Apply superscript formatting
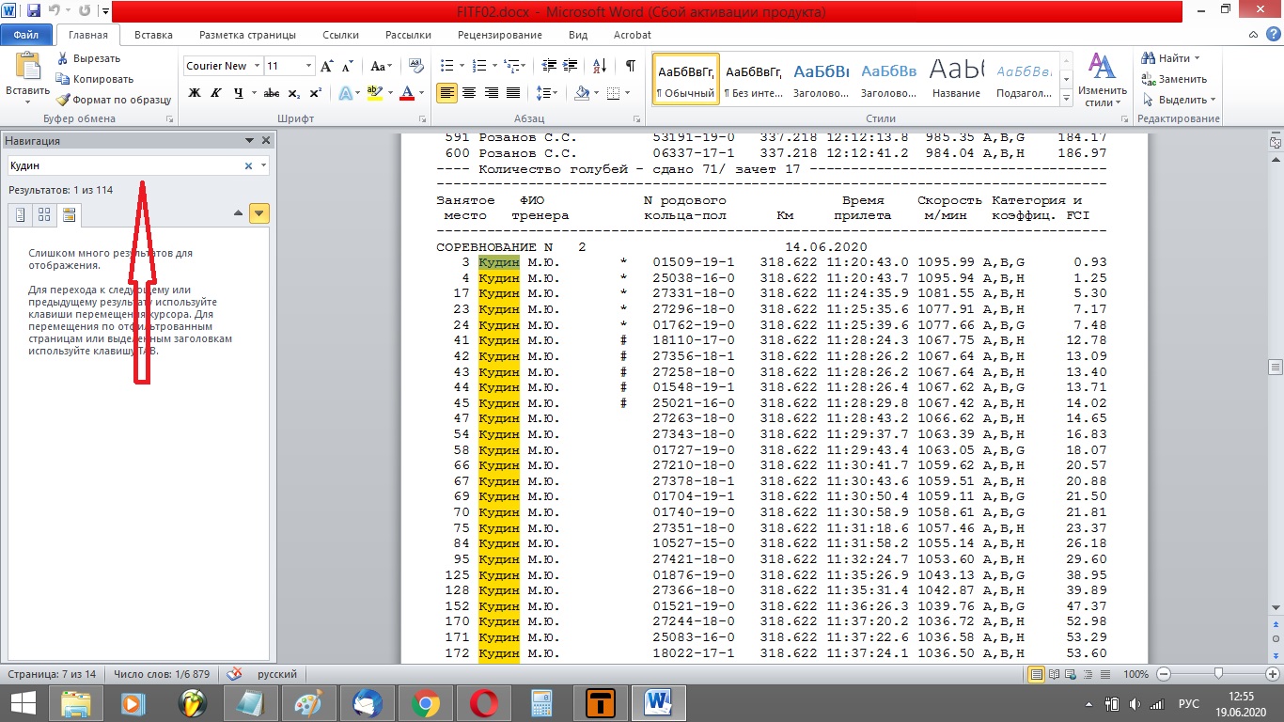The image size is (1284, 722). click(x=315, y=93)
